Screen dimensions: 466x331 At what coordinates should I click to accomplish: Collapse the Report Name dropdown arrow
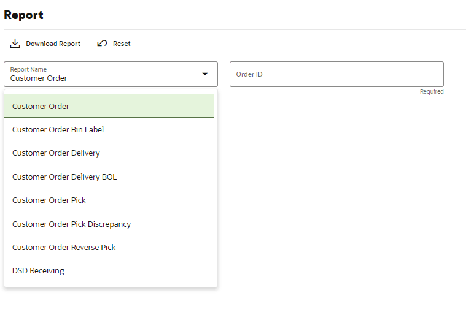205,74
